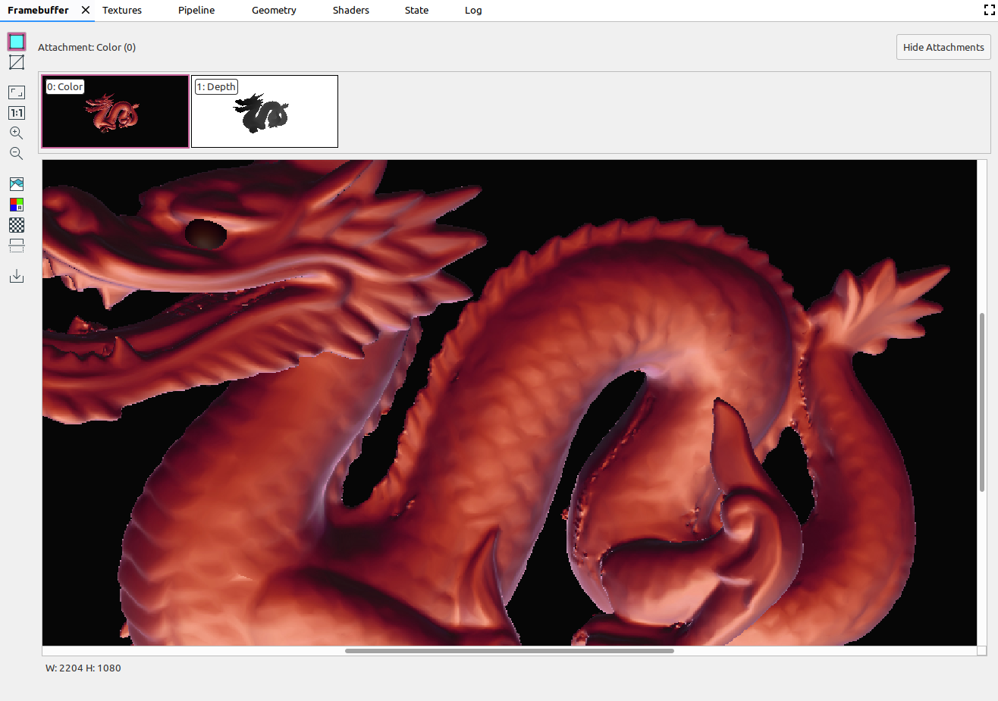Click the fullscreen icon at top right

989,11
